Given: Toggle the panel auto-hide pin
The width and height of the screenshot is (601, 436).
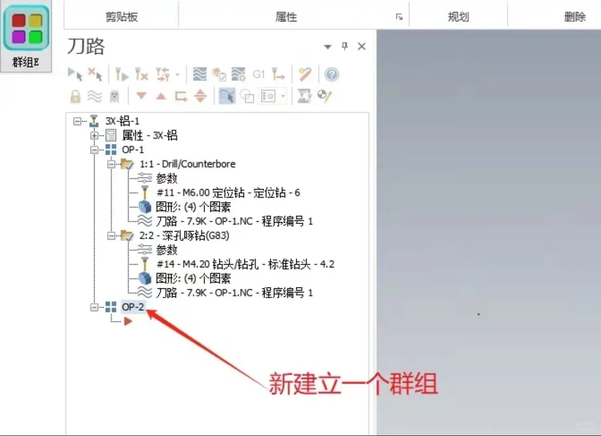Looking at the screenshot, I should click(345, 46).
